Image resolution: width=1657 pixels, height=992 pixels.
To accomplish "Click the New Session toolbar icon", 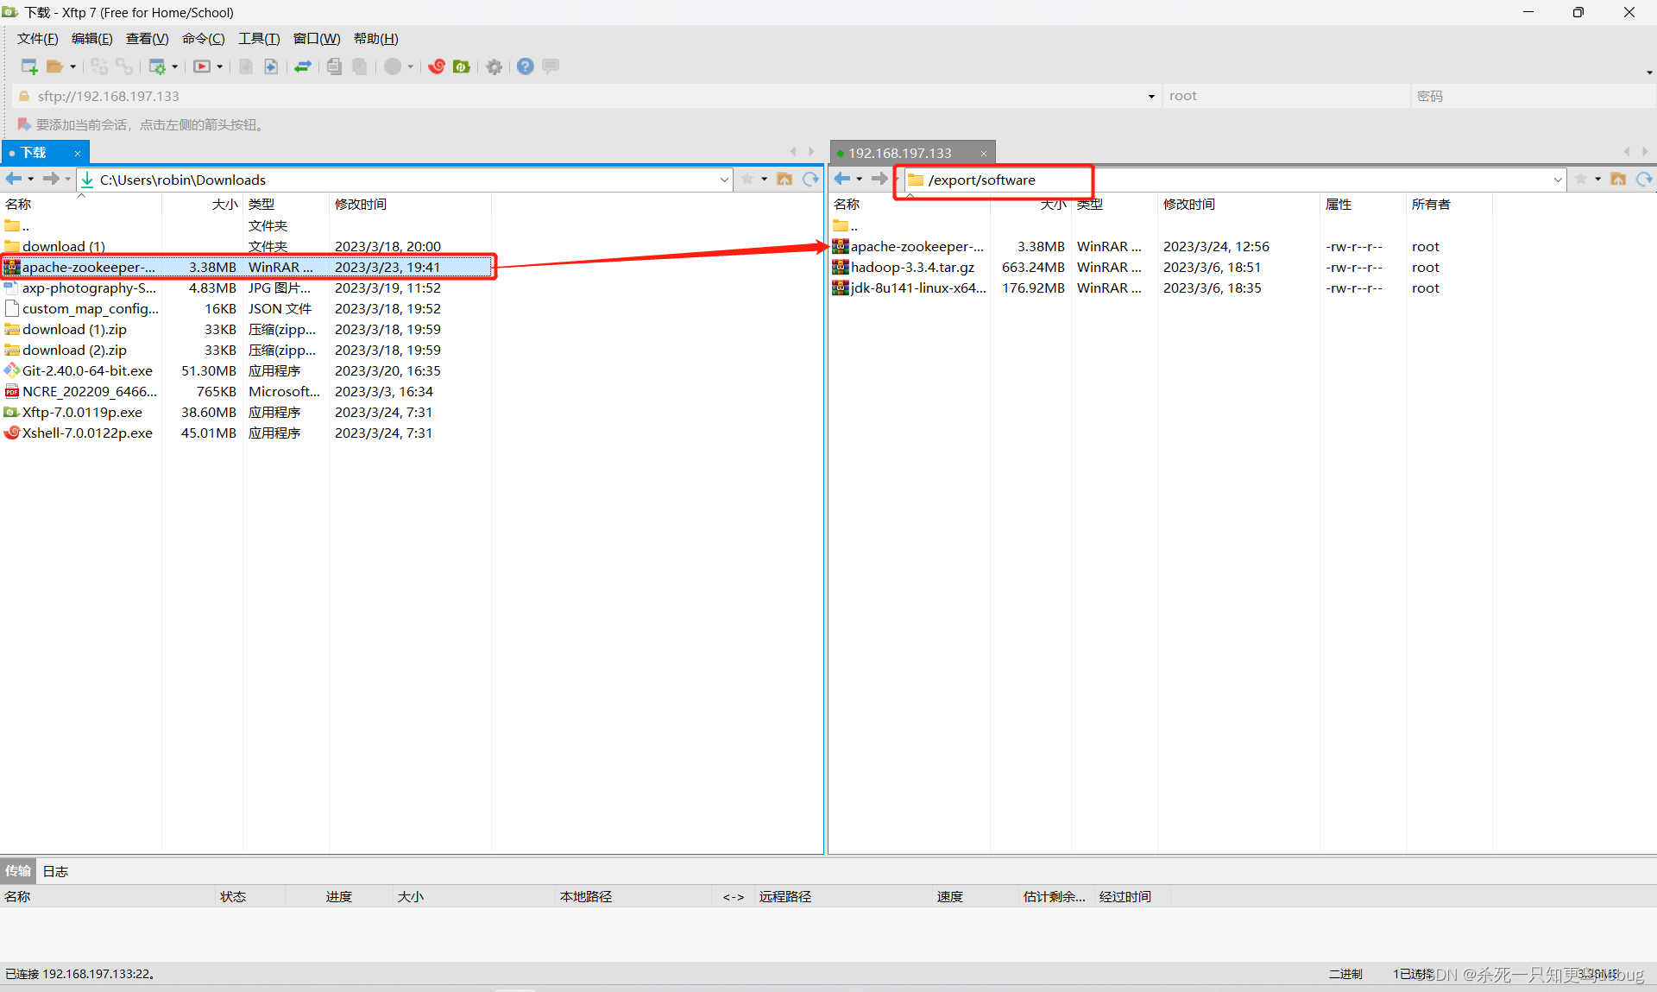I will [28, 66].
